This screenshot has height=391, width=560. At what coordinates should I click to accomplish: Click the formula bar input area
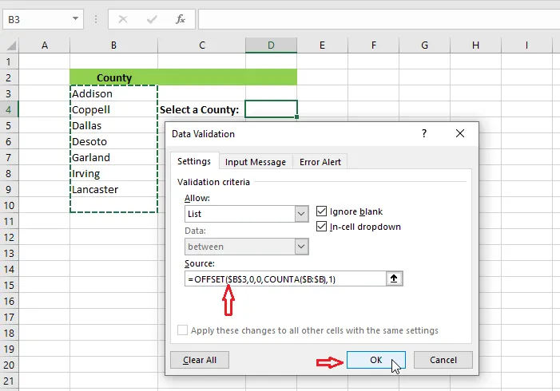point(379,19)
